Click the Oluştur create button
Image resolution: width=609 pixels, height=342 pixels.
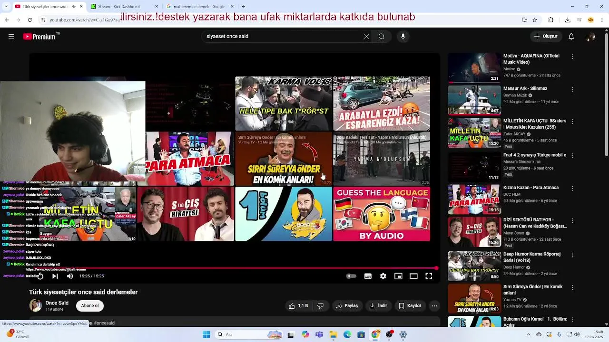[x=546, y=37]
